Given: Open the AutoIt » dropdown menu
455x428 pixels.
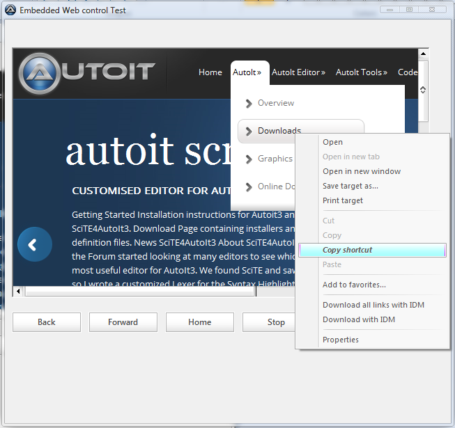Looking at the screenshot, I should click(247, 72).
